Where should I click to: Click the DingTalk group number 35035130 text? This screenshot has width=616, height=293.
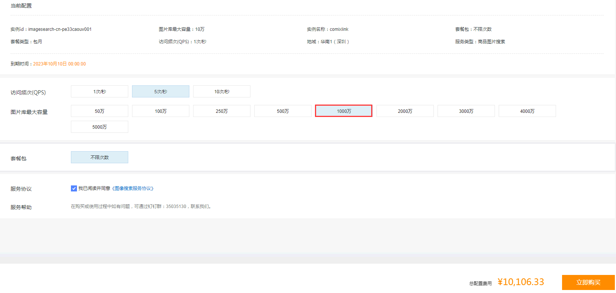176,206
